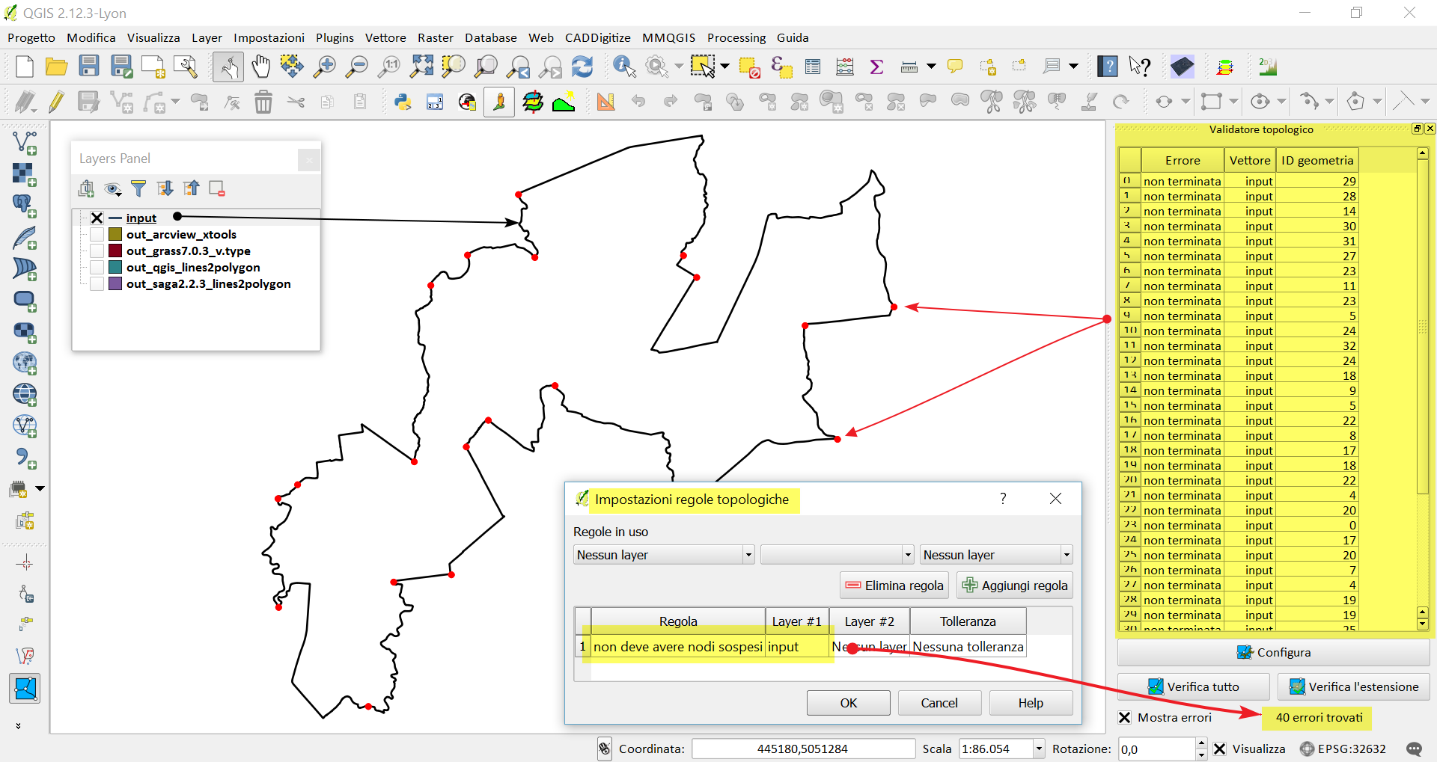Screen dimensions: 1437x762
Task: Toggle the Mostra errori checkbox
Action: 1124,717
